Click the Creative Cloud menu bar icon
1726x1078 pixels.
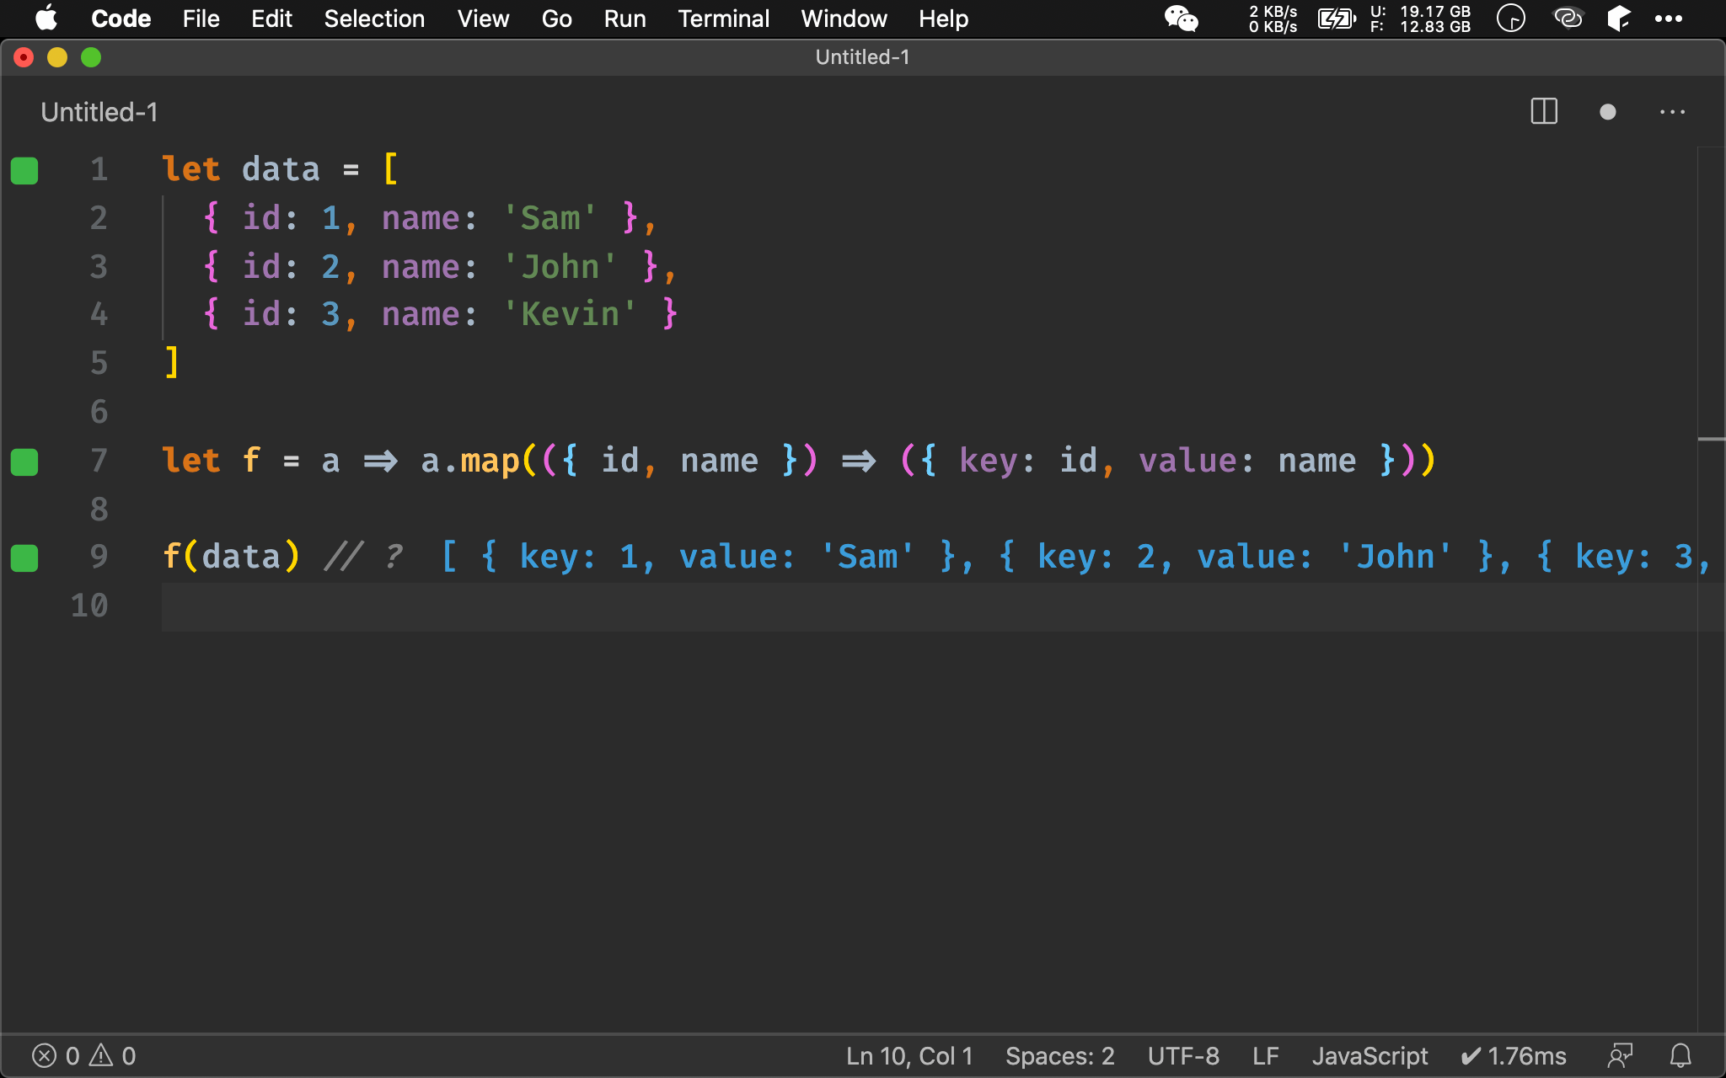coord(1568,19)
